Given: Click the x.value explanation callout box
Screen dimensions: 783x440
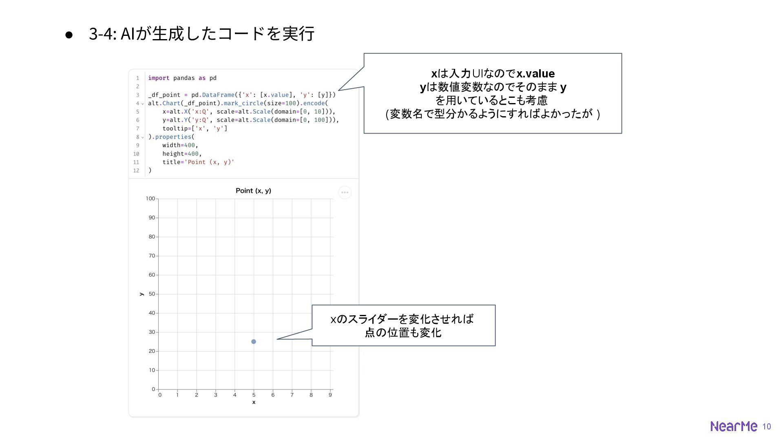Looking at the screenshot, I should click(493, 93).
